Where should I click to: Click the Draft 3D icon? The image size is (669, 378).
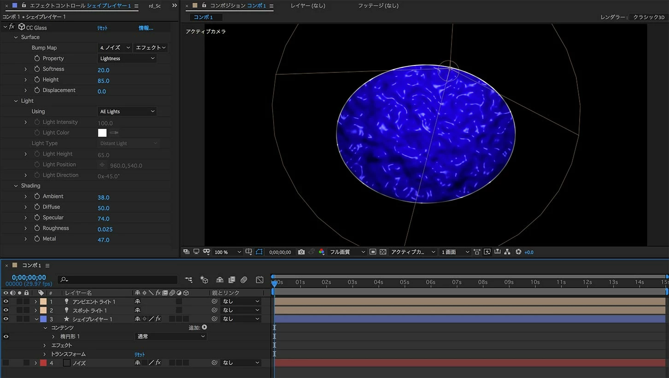pos(204,280)
